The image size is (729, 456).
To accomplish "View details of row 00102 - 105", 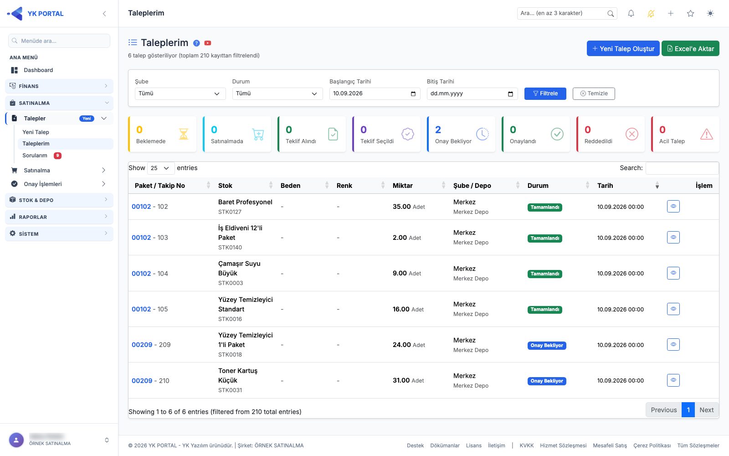I will click(x=673, y=309).
